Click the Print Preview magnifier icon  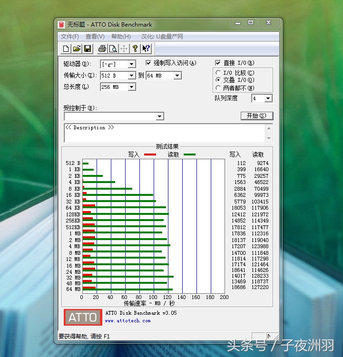coord(113,48)
